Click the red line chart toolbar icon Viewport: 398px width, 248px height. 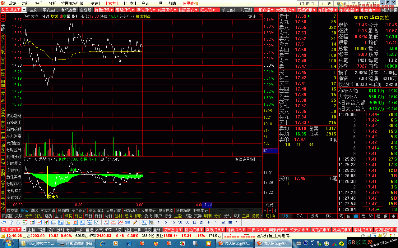39,222
